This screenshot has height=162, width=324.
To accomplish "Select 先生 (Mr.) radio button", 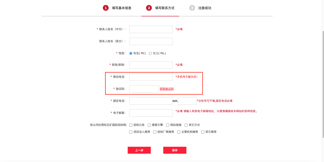I will pos(131,53).
